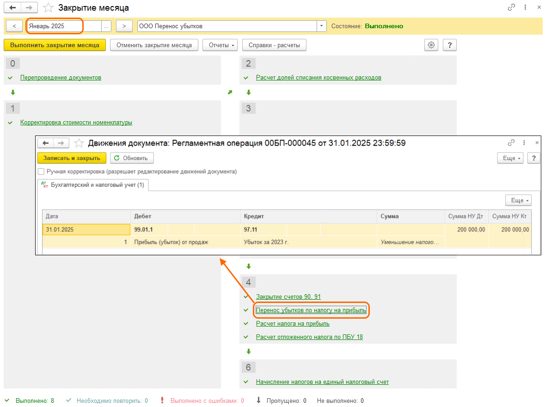Open the Еще menu above the entries table
Screen dimensions: 551x407
click(518, 200)
